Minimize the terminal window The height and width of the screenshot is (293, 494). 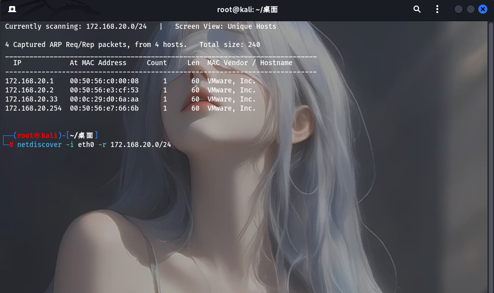coord(458,9)
